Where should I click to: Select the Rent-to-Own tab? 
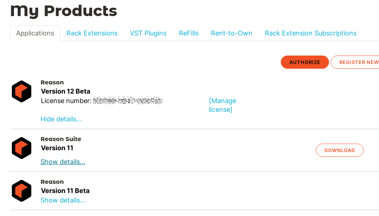[x=231, y=33]
